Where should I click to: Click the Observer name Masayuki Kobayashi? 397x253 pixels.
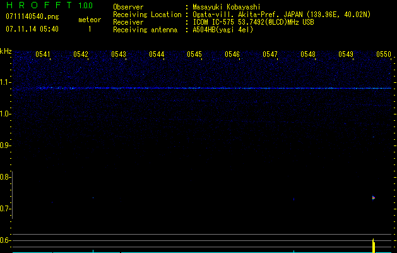(227, 7)
